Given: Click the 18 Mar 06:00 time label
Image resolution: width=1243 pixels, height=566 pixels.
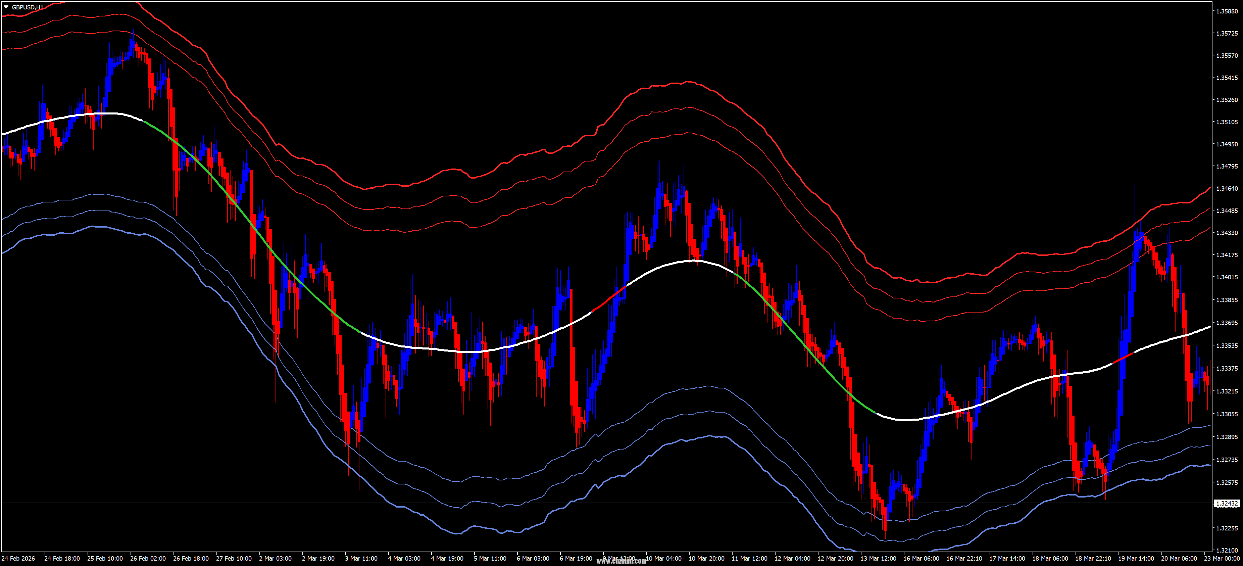Looking at the screenshot, I should click(x=1050, y=558).
